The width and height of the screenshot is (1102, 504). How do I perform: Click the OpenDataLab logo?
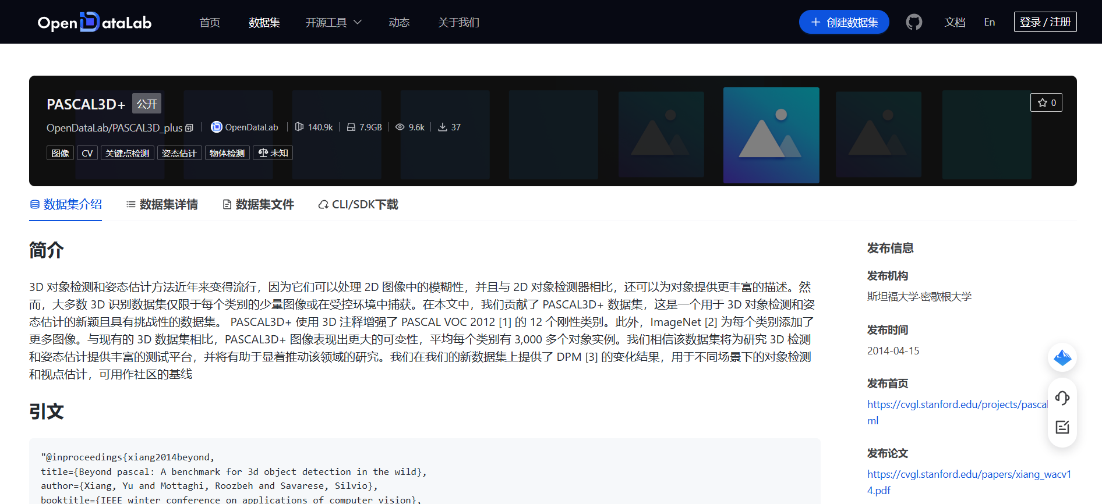[94, 22]
